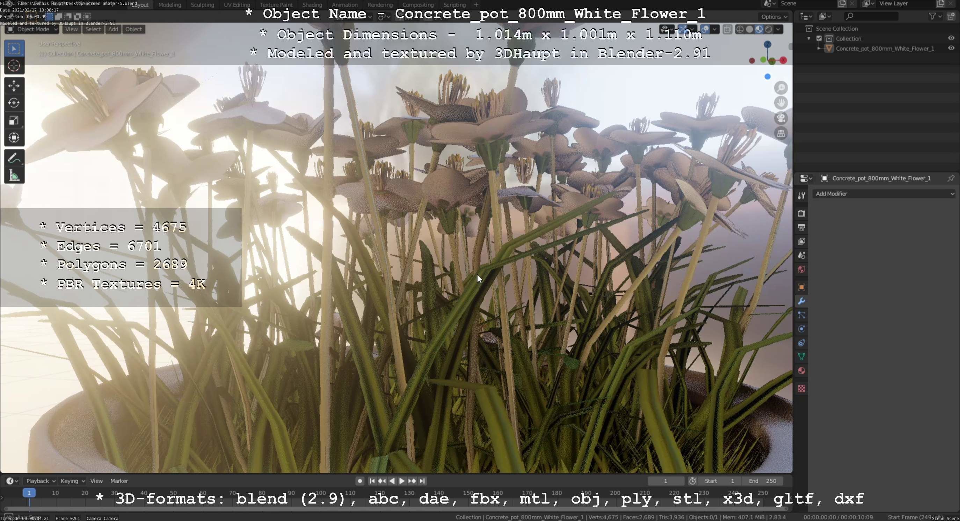Image resolution: width=960 pixels, height=521 pixels.
Task: Click the Options button in viewport header
Action: pyautogui.click(x=773, y=16)
